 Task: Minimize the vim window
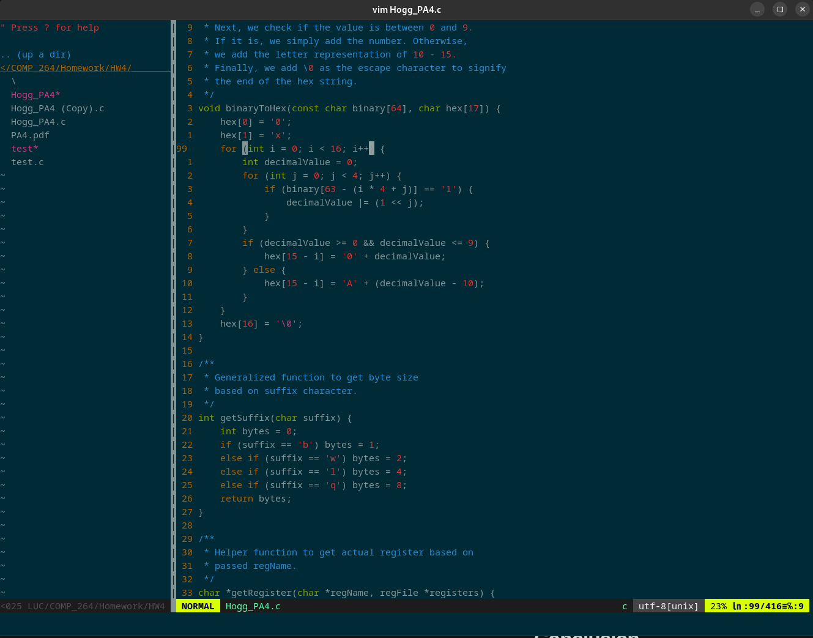(x=757, y=9)
